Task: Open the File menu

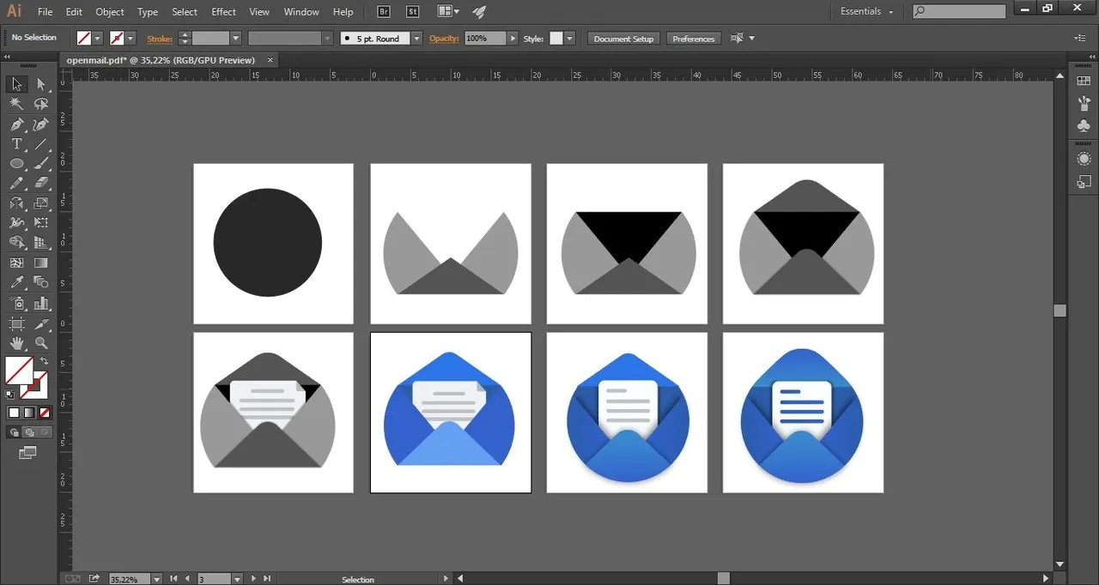Action: pos(46,12)
